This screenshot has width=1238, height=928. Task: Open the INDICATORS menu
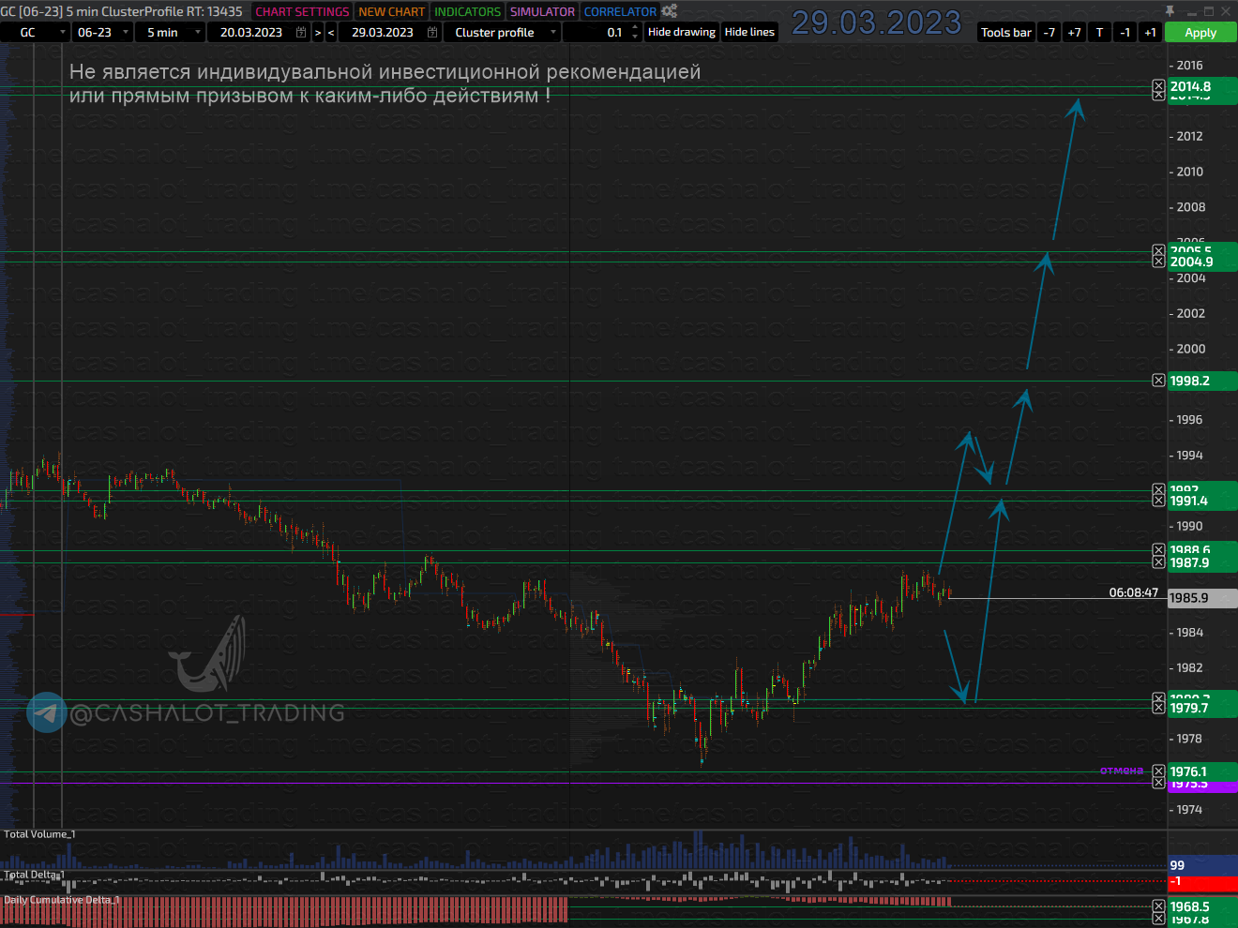click(x=467, y=11)
